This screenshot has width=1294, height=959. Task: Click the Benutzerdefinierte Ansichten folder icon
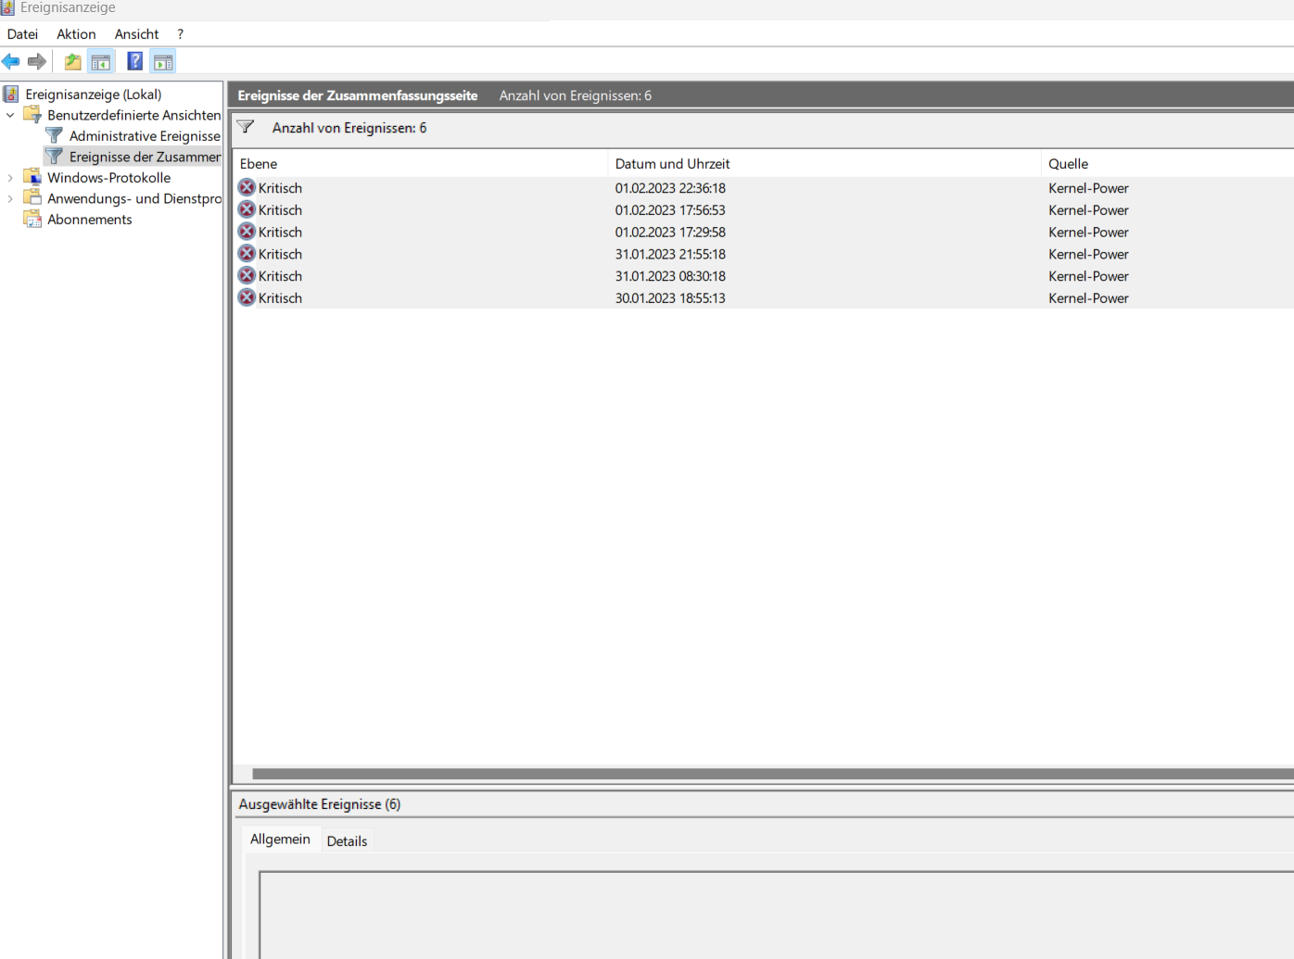click(32, 115)
